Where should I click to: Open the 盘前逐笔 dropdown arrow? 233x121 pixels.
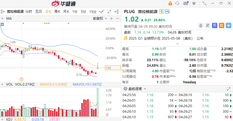145,89
